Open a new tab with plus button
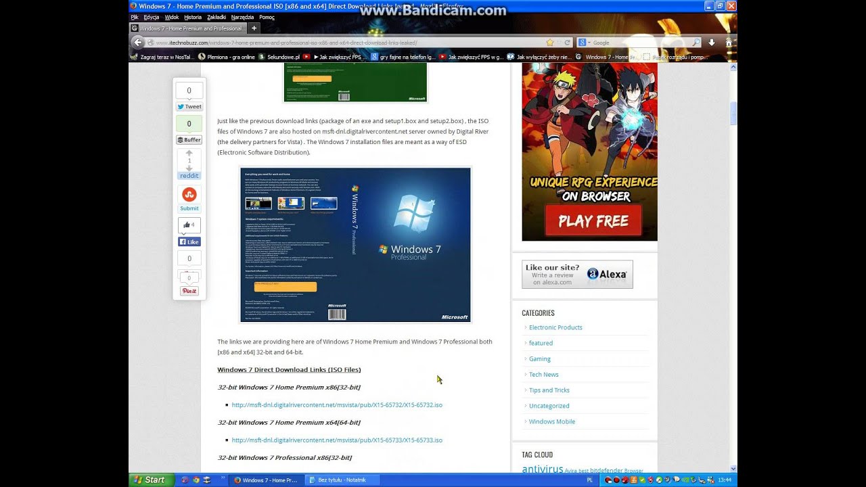Viewport: 866px width, 487px height. [x=254, y=28]
